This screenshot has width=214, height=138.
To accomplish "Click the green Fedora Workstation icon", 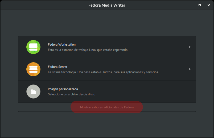I will pos(33,47).
